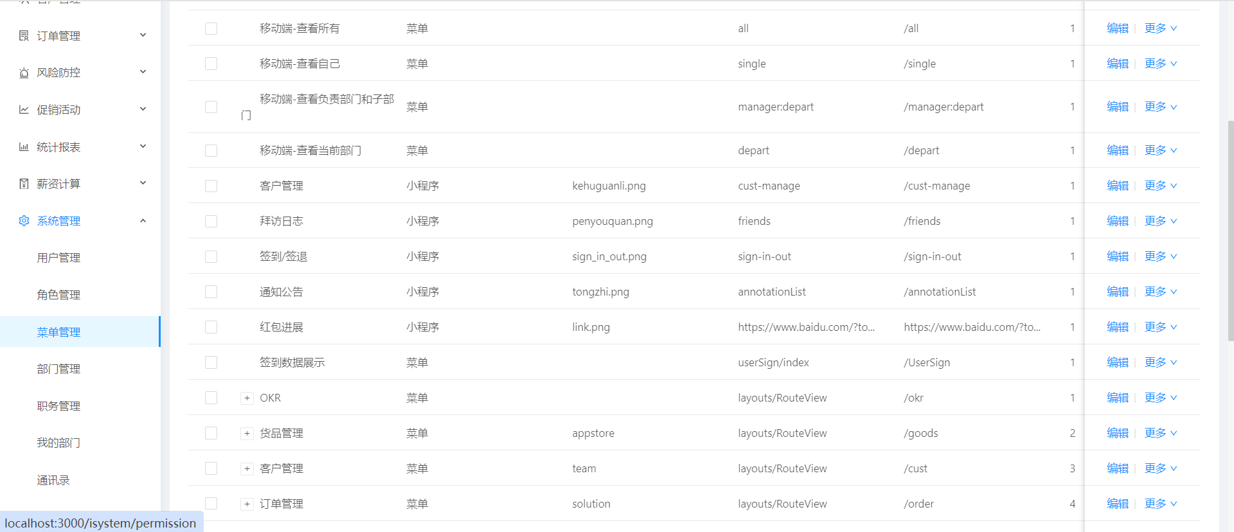This screenshot has width=1234, height=532.
Task: Expand 订单管理 sidebar chevron
Action: tap(143, 35)
